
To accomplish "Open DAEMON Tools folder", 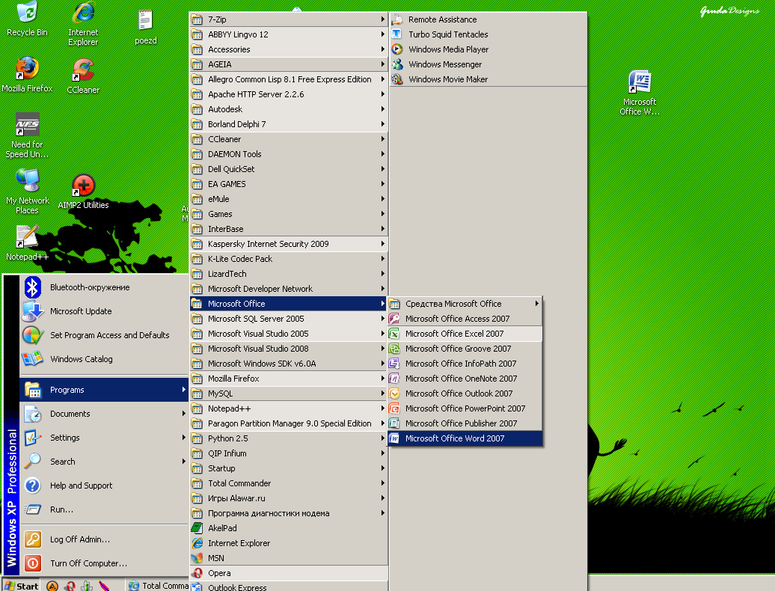I will pyautogui.click(x=289, y=154).
